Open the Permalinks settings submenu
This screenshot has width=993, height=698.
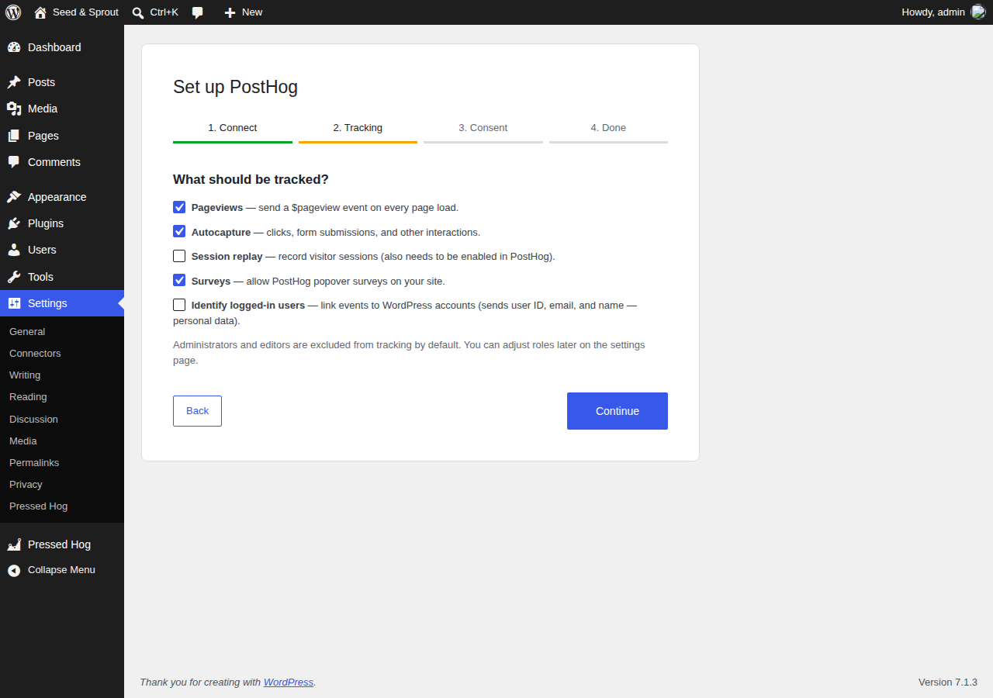pos(34,462)
